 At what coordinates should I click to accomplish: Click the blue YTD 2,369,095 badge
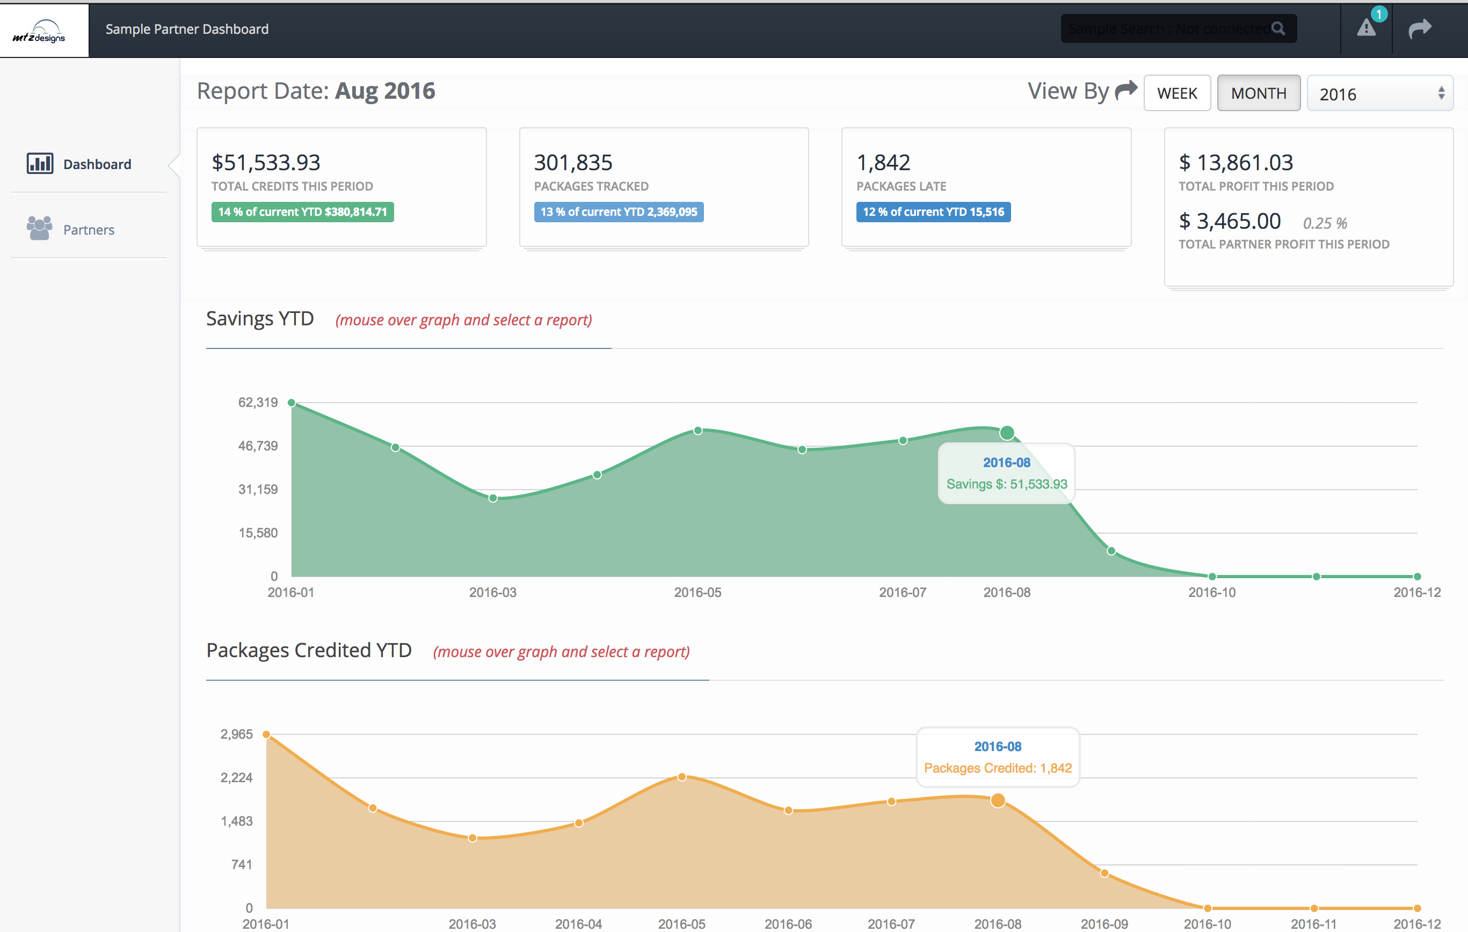click(x=618, y=212)
